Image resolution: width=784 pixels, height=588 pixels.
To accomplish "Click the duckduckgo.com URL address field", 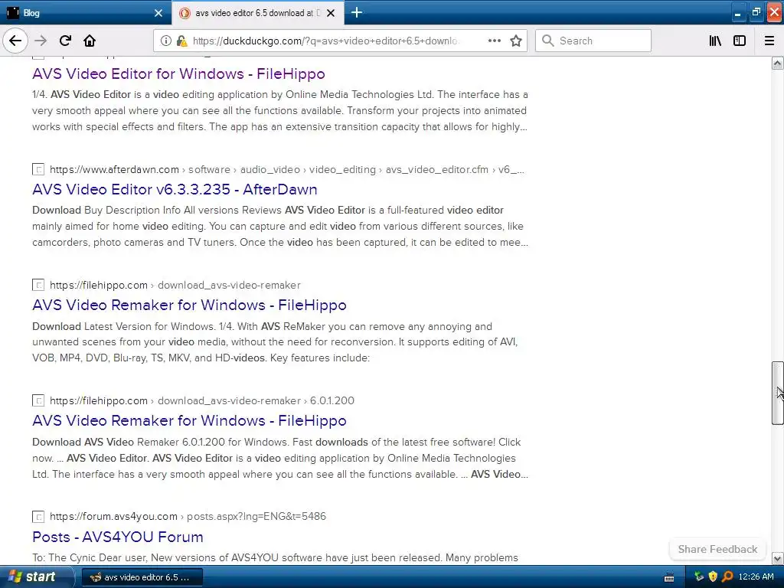I will (325, 41).
